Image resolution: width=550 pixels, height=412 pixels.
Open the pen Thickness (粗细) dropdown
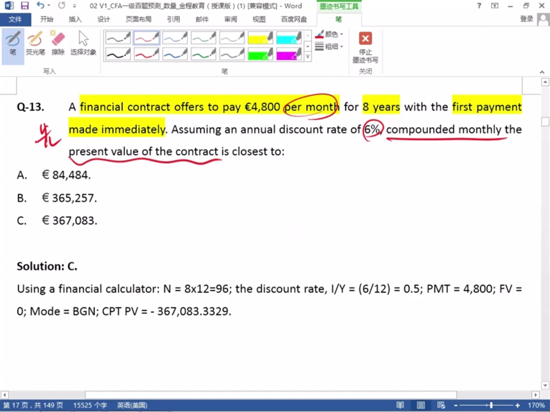pos(330,47)
